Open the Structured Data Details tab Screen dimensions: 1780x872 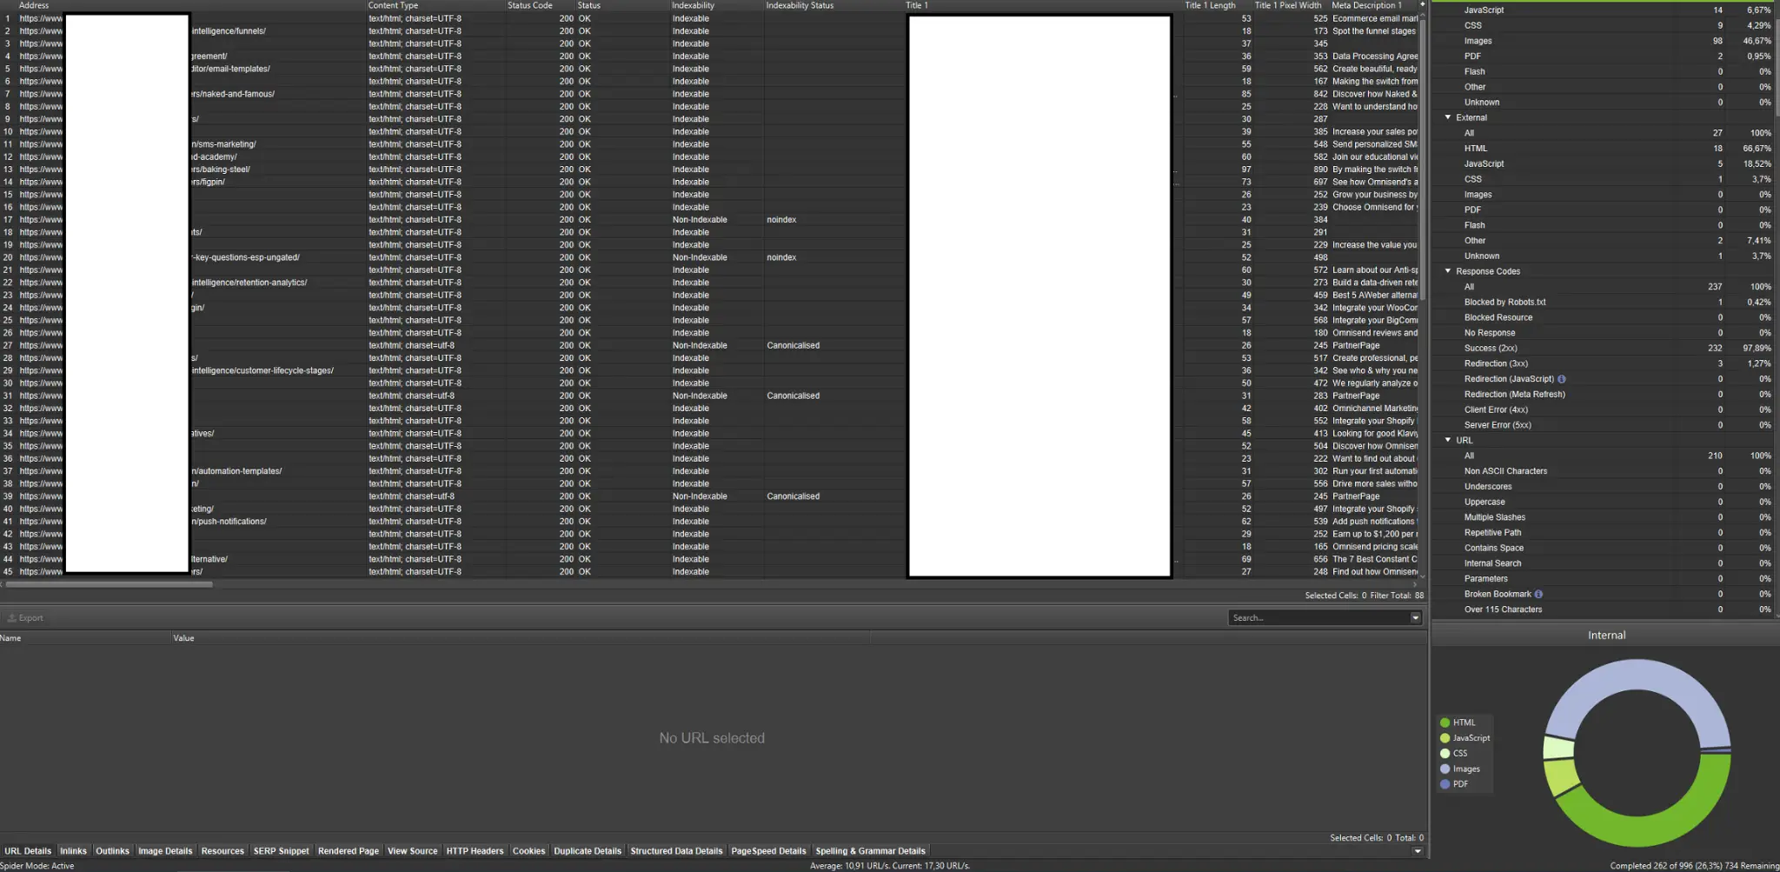[x=676, y=851]
